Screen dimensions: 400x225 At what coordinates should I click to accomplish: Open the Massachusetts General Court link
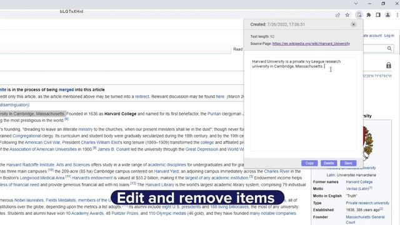point(365,219)
